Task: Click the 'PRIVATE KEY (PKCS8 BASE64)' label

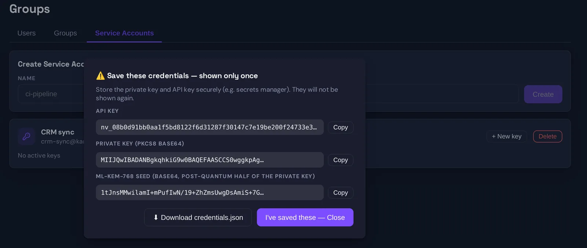Action: (x=140, y=144)
